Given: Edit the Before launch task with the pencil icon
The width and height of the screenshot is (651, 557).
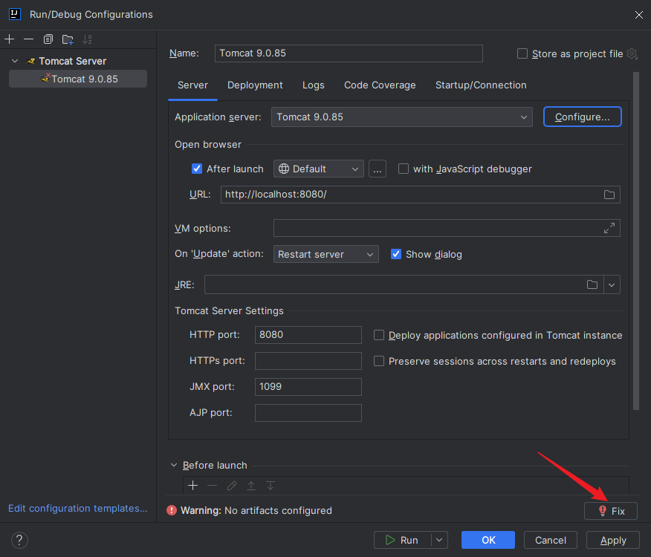Looking at the screenshot, I should click(x=232, y=486).
